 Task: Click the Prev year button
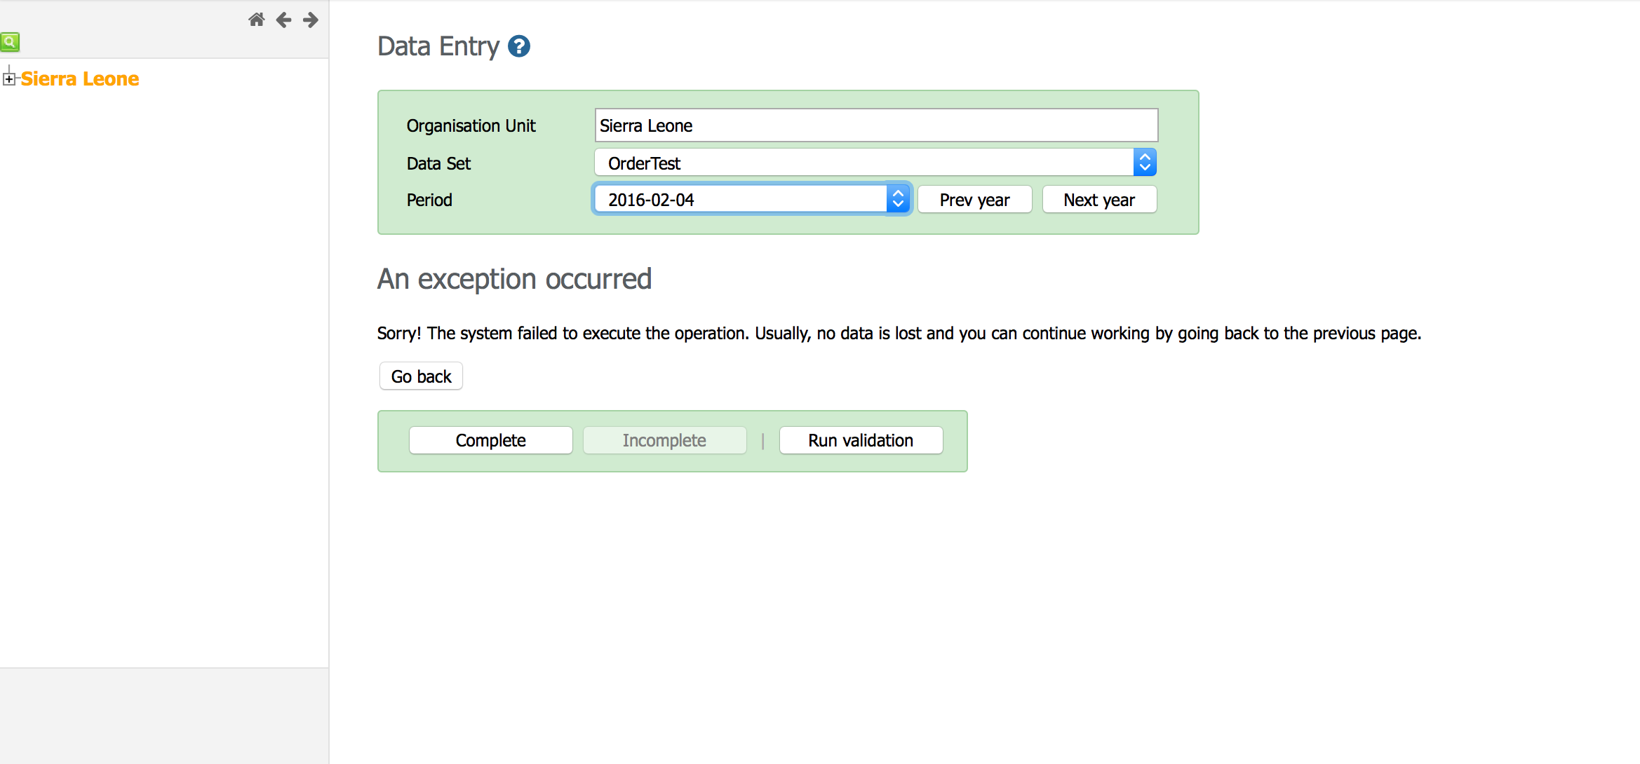[x=974, y=200]
